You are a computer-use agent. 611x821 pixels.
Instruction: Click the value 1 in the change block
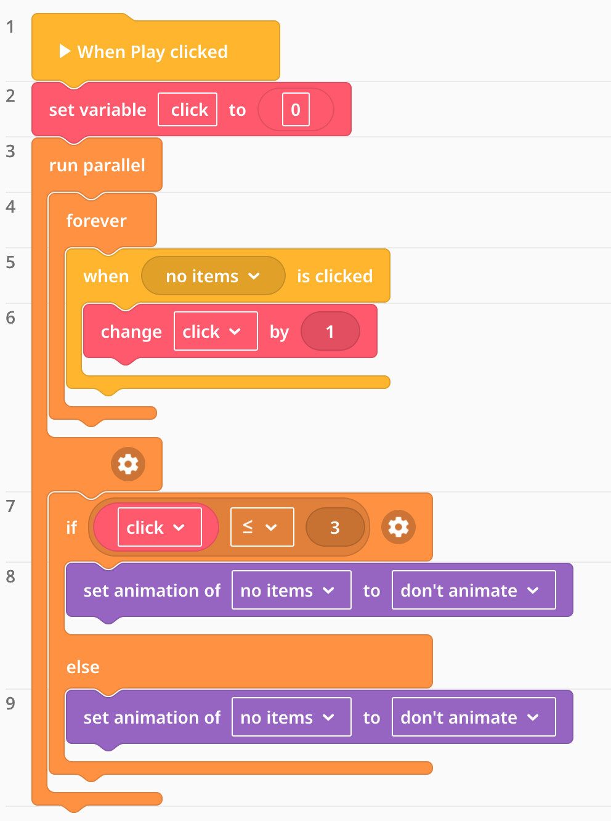(330, 332)
